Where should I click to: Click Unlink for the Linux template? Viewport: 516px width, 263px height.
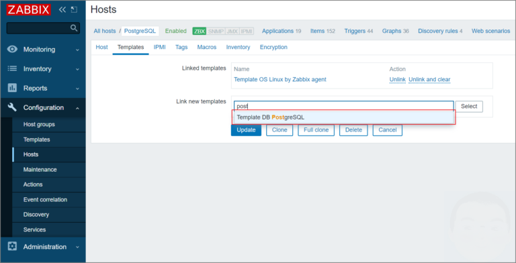(398, 79)
